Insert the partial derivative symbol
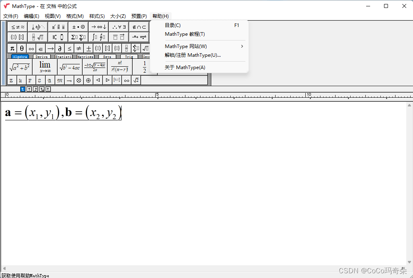Image resolution: width=413 pixels, height=278 pixels. click(60, 48)
